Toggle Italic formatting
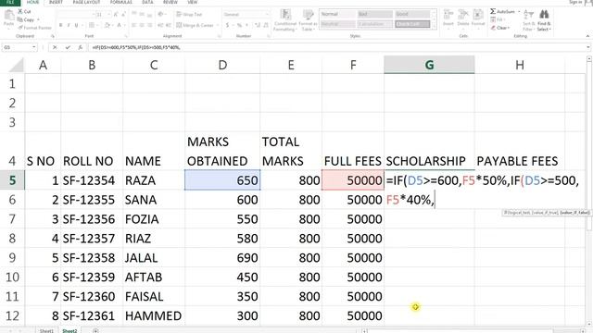Viewport: 593px width, 333px height. [x=69, y=25]
